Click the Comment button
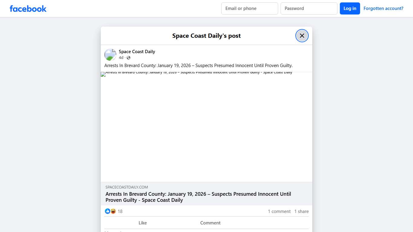The width and height of the screenshot is (413, 232). coord(210,223)
